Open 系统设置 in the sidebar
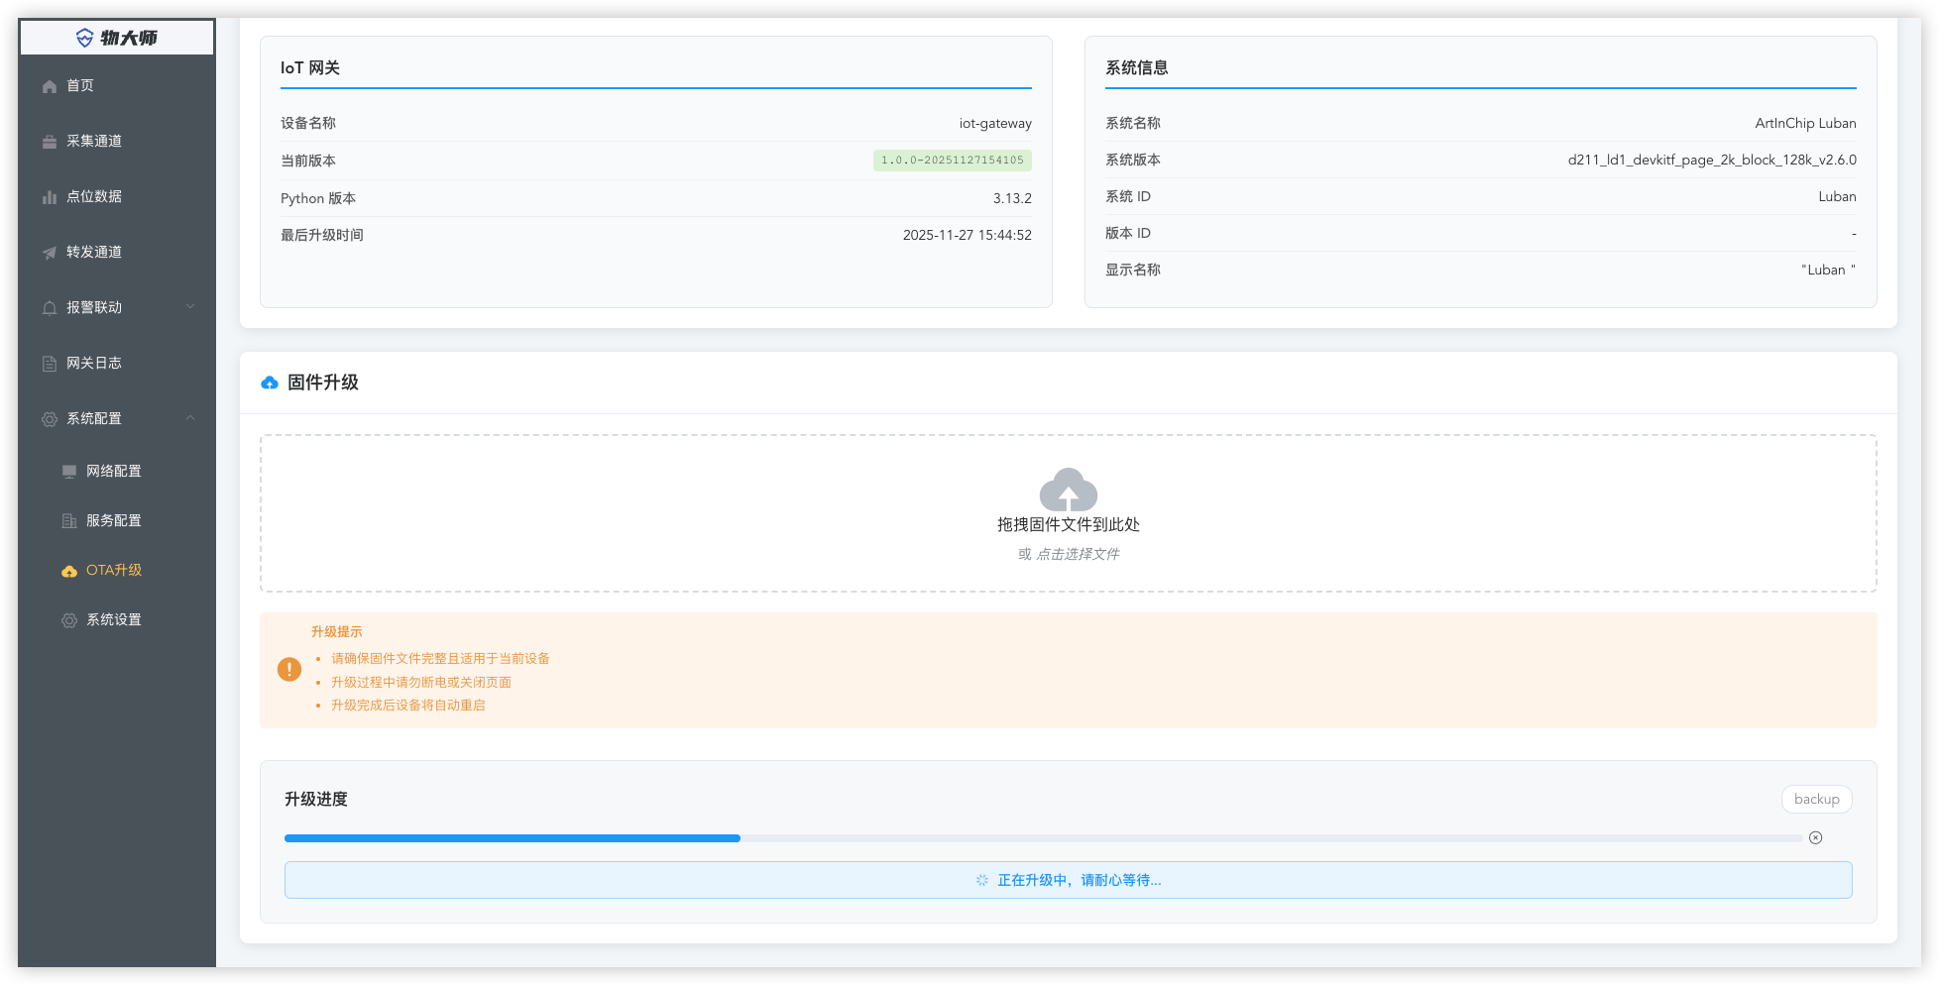 (x=113, y=620)
